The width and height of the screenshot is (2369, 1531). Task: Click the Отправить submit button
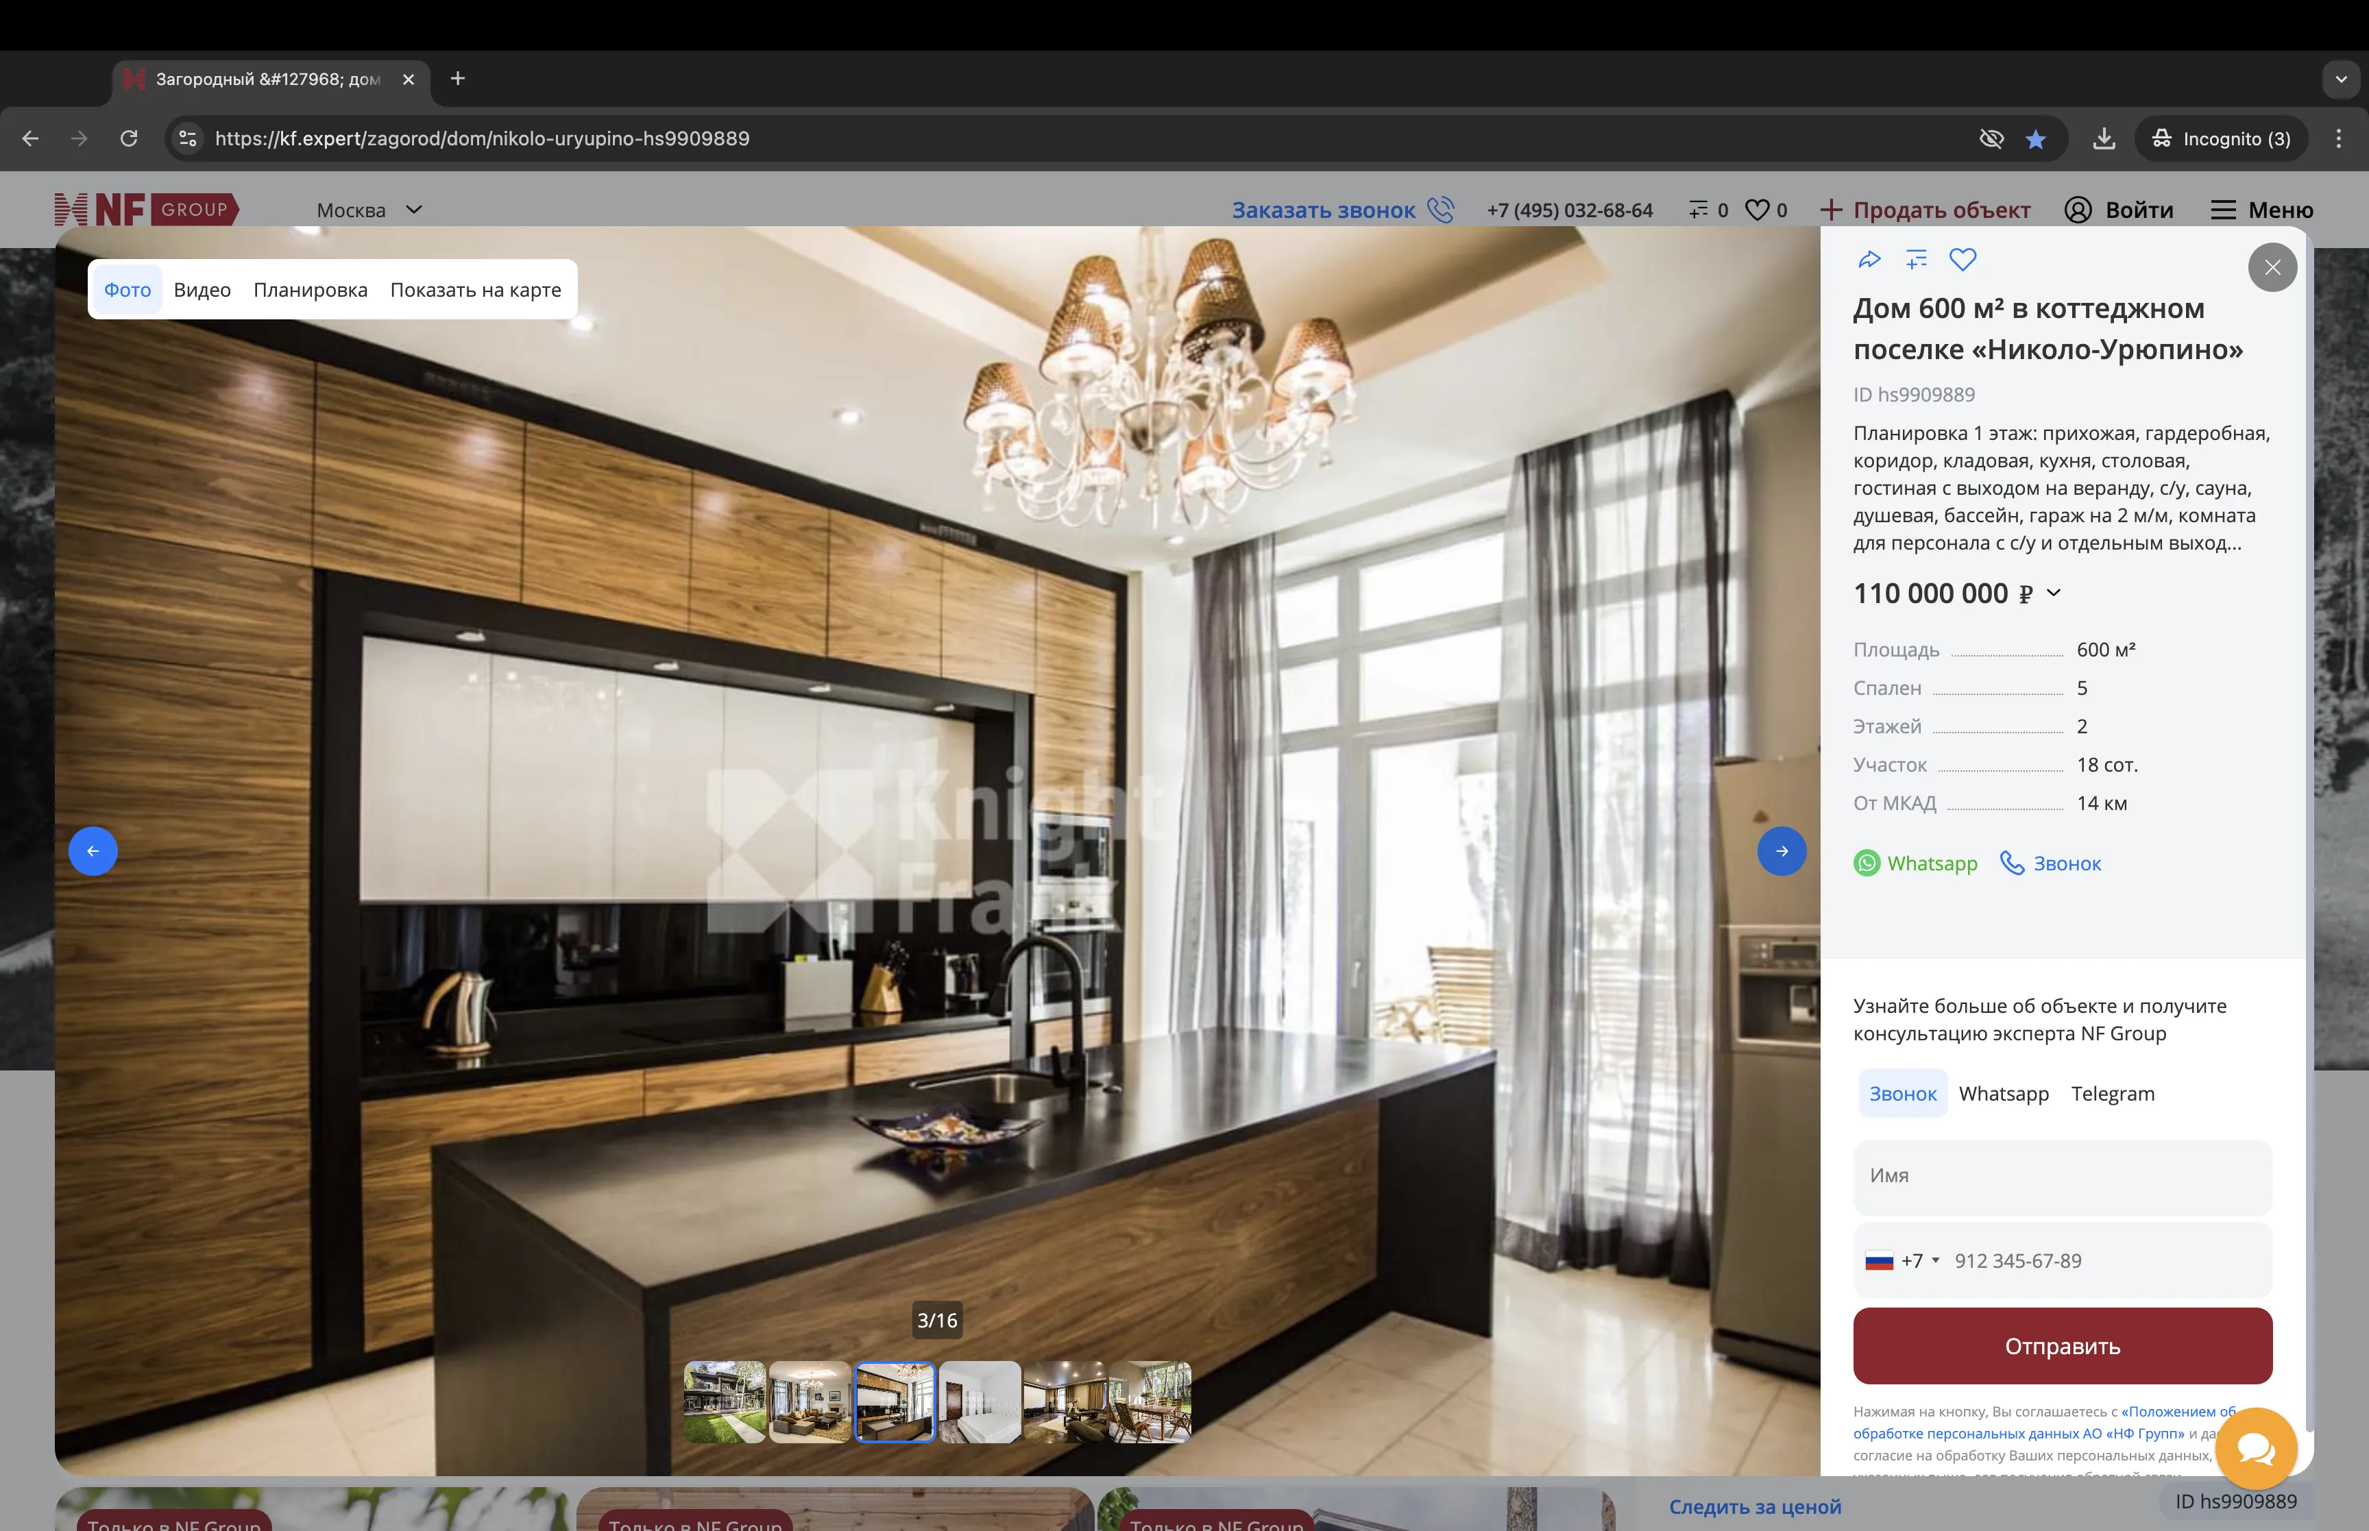click(2062, 1346)
